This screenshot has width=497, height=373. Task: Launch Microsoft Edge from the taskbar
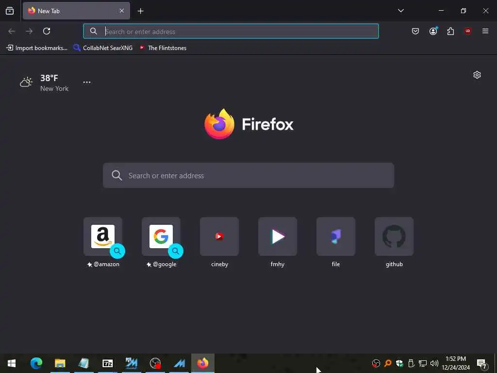tap(36, 363)
